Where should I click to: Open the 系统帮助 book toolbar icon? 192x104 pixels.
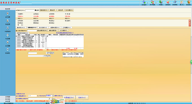click(x=175, y=2)
